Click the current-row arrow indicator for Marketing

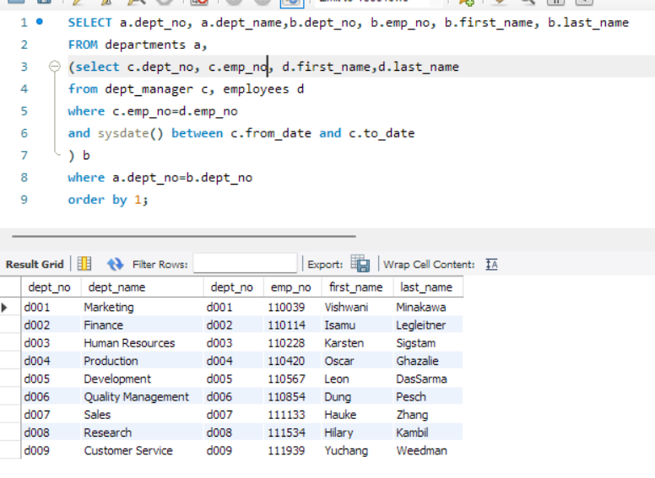pyautogui.click(x=4, y=308)
